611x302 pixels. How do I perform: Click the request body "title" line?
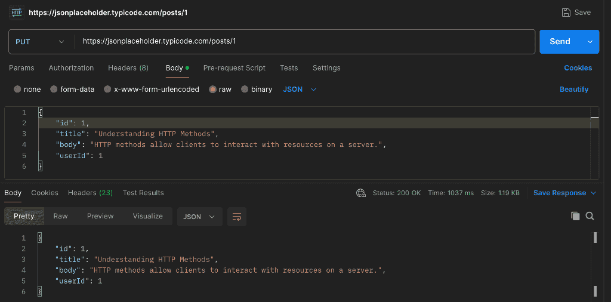(x=137, y=134)
